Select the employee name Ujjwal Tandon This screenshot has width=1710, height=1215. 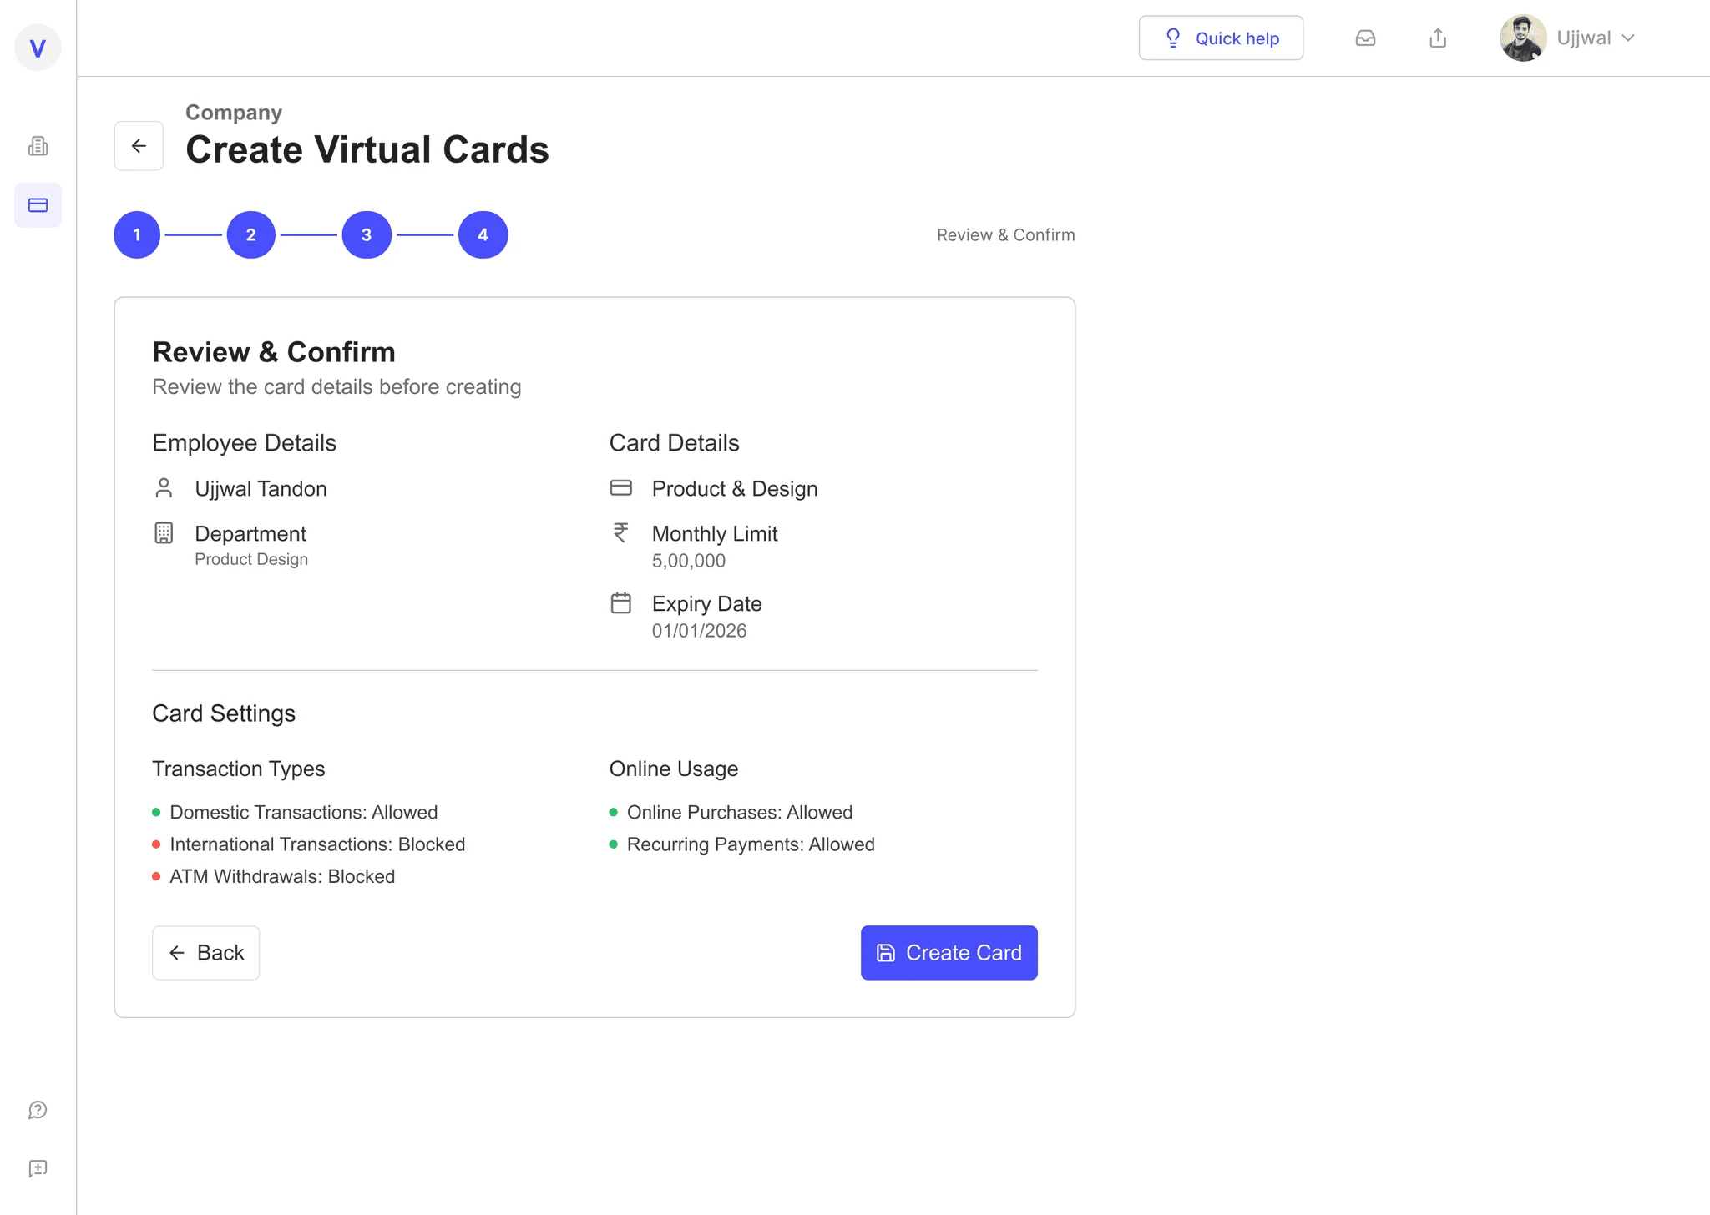coord(261,489)
